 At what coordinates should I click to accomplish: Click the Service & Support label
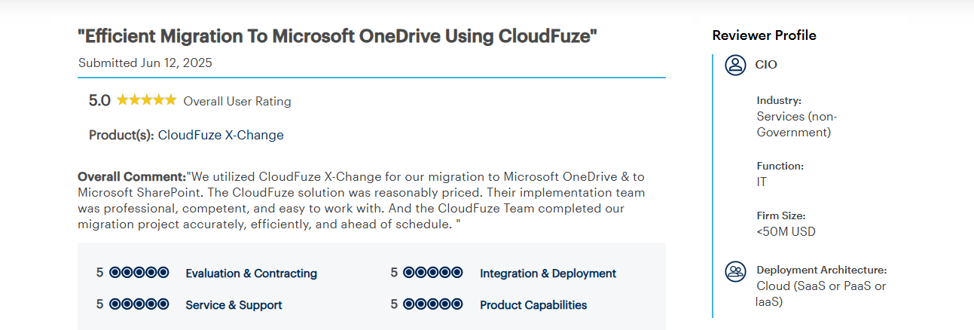[x=234, y=305]
